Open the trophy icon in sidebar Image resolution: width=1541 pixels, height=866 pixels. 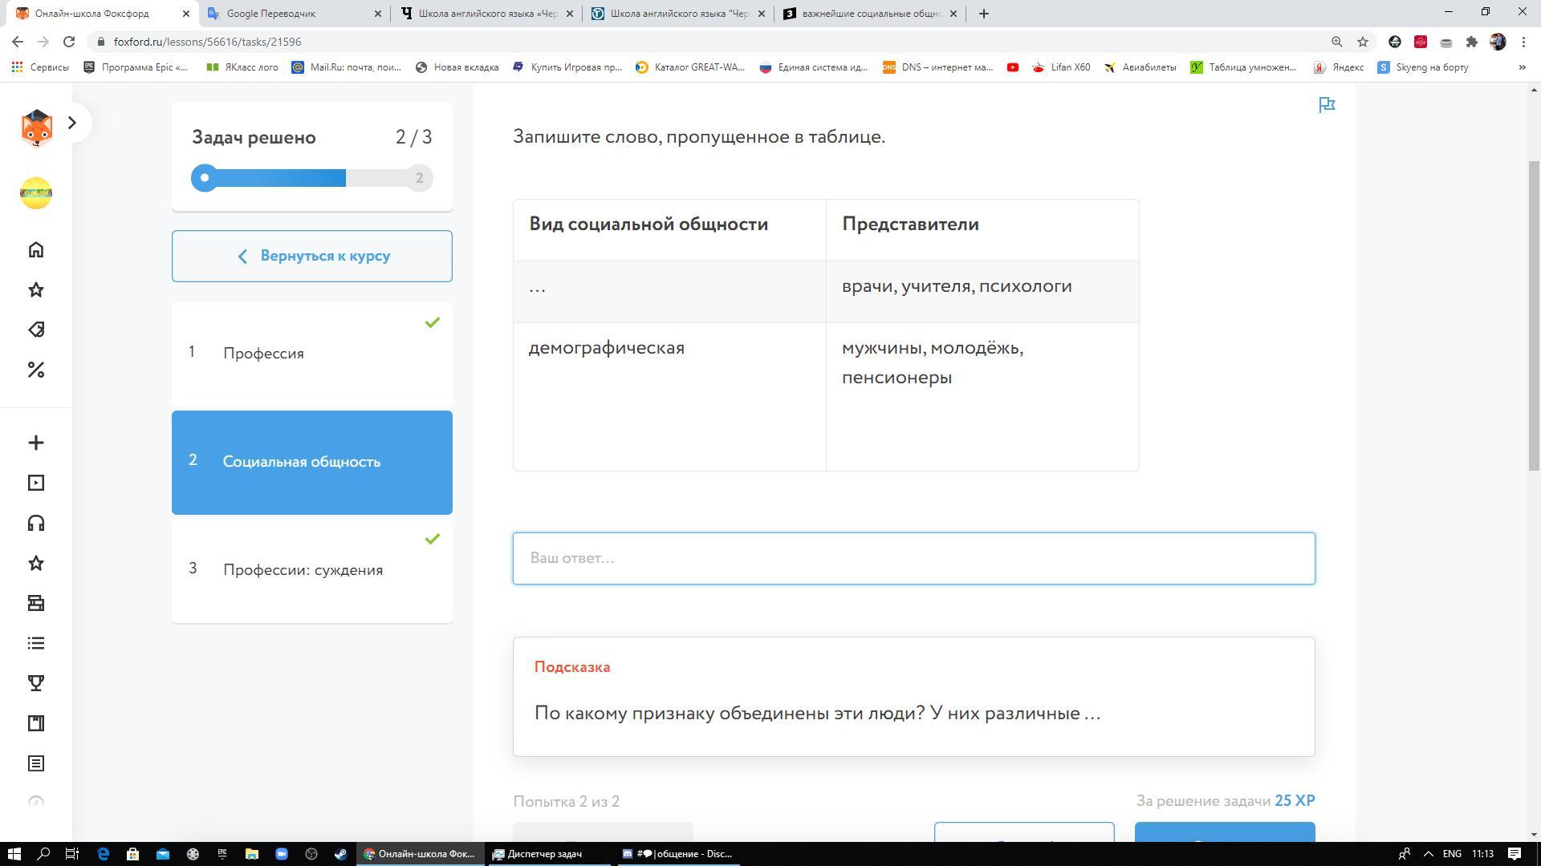(x=35, y=683)
